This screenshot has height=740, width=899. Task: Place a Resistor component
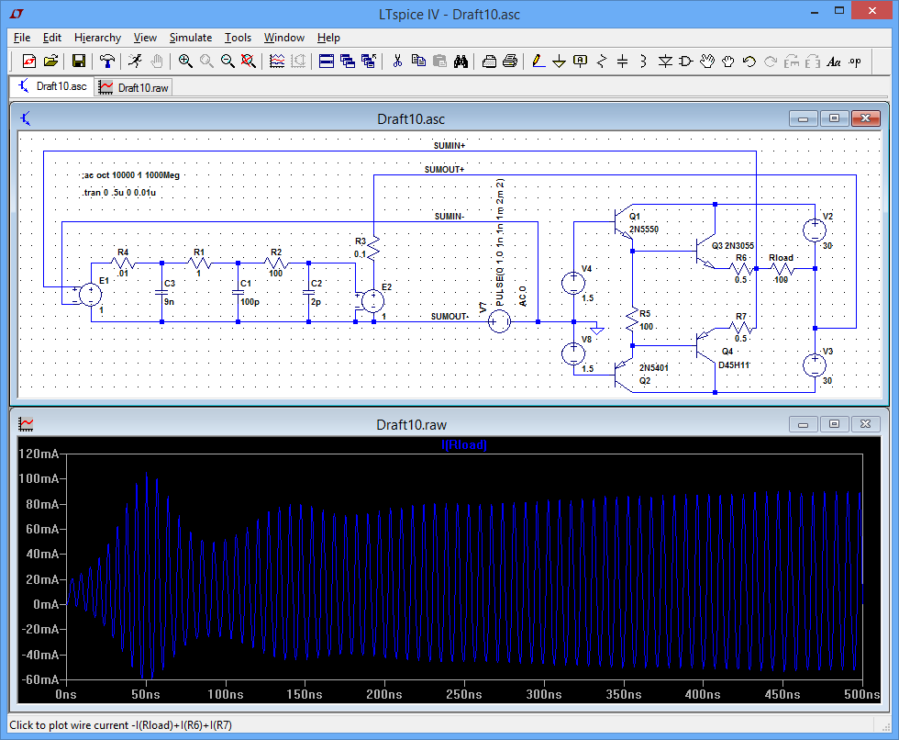(602, 61)
